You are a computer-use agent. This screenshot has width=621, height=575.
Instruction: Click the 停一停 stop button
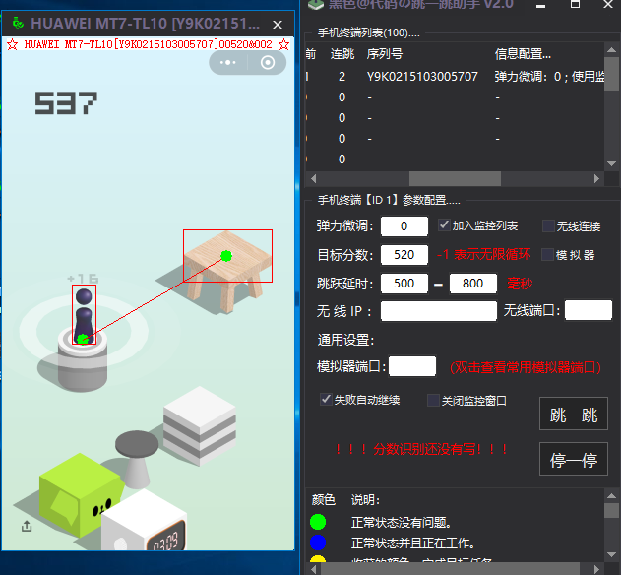574,459
